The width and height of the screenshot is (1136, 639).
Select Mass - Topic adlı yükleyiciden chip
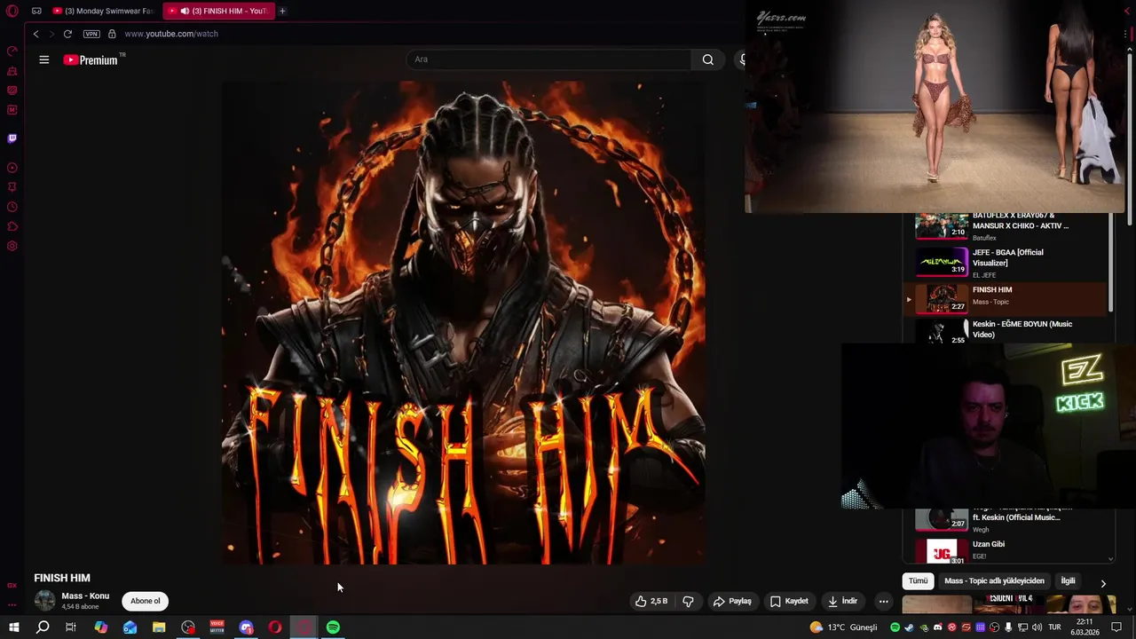point(994,580)
